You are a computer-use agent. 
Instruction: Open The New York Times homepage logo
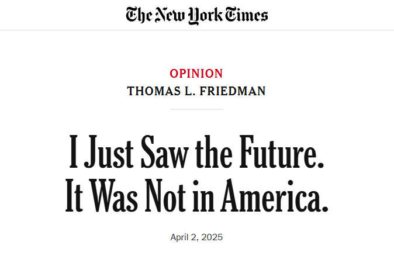coord(197,15)
